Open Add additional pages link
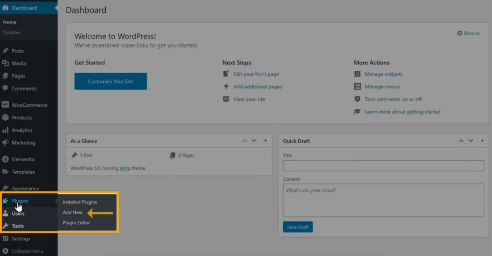492x256 pixels. point(258,87)
